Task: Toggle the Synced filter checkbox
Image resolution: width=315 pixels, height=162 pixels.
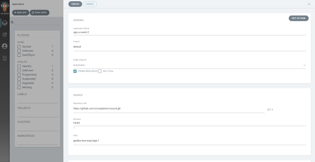Action: click(19, 46)
